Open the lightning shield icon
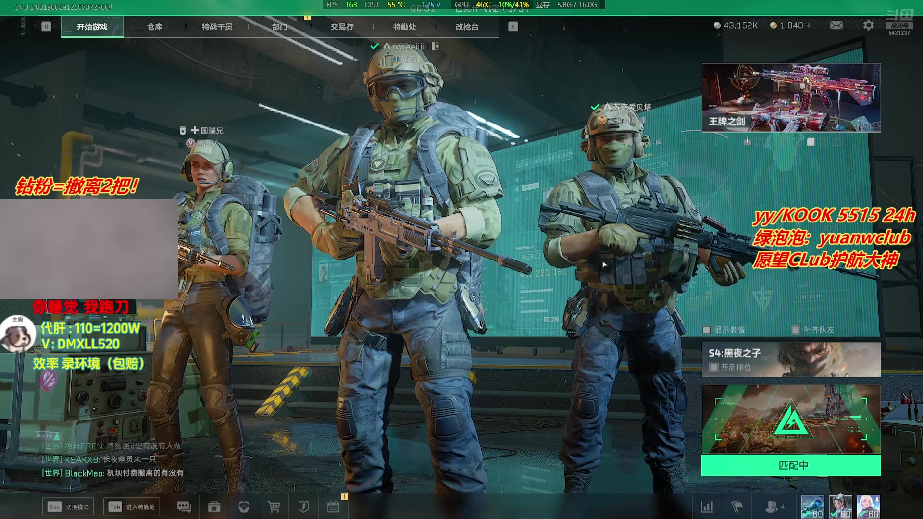The width and height of the screenshot is (923, 519). tap(303, 507)
